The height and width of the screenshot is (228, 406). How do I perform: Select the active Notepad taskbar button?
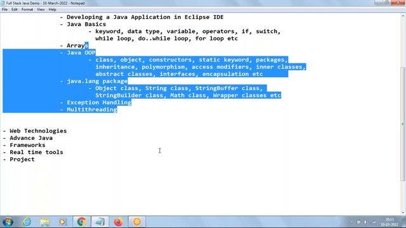(x=100, y=222)
